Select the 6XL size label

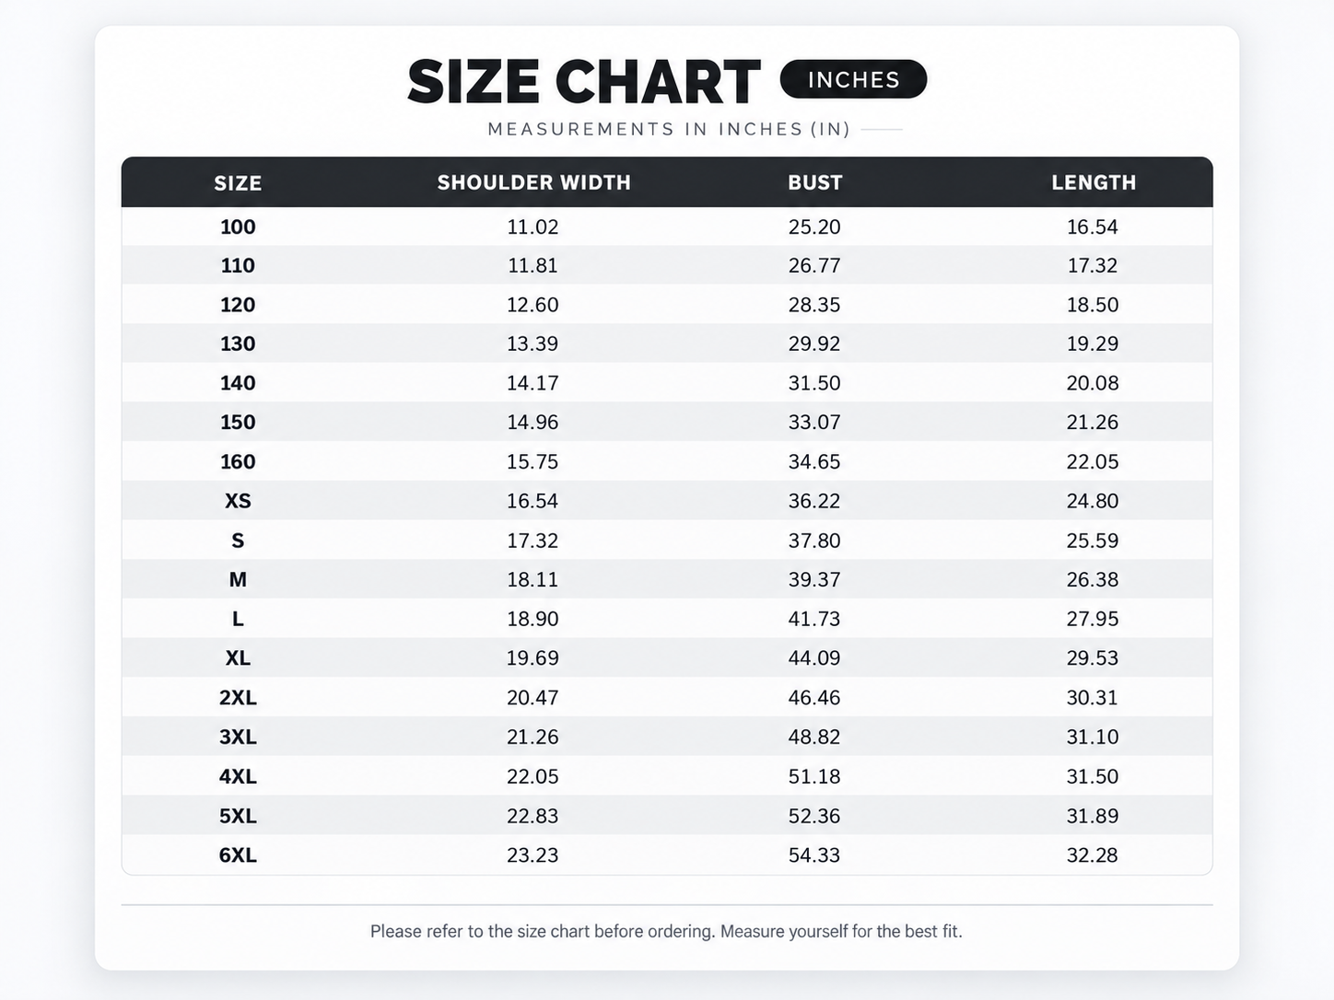(238, 855)
